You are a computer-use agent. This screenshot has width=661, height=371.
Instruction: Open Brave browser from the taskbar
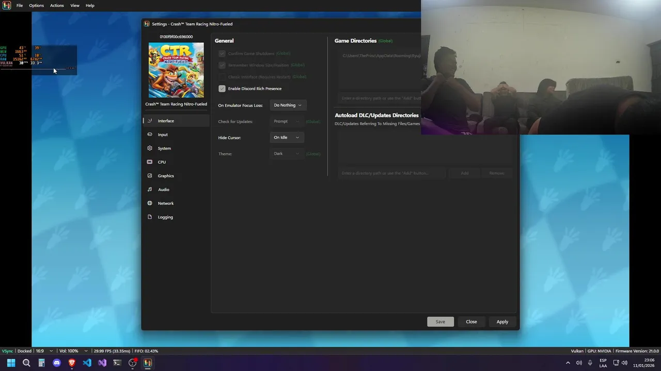tap(72, 363)
